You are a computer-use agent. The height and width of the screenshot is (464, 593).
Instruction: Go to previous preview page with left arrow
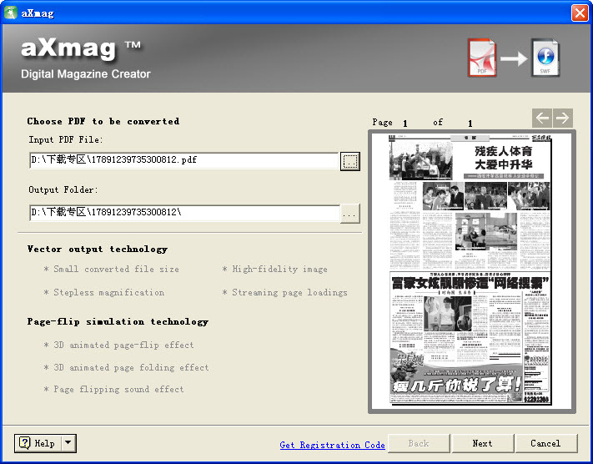coord(542,119)
